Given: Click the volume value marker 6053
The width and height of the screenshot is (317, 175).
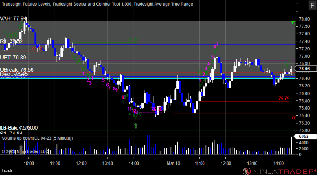Looking at the screenshot, I should pos(306,137).
